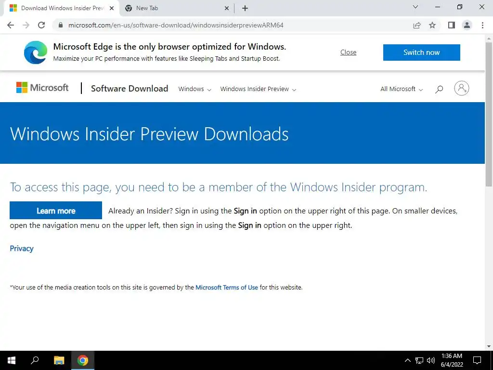Open the notification center icon
The image size is (493, 370).
[477, 360]
